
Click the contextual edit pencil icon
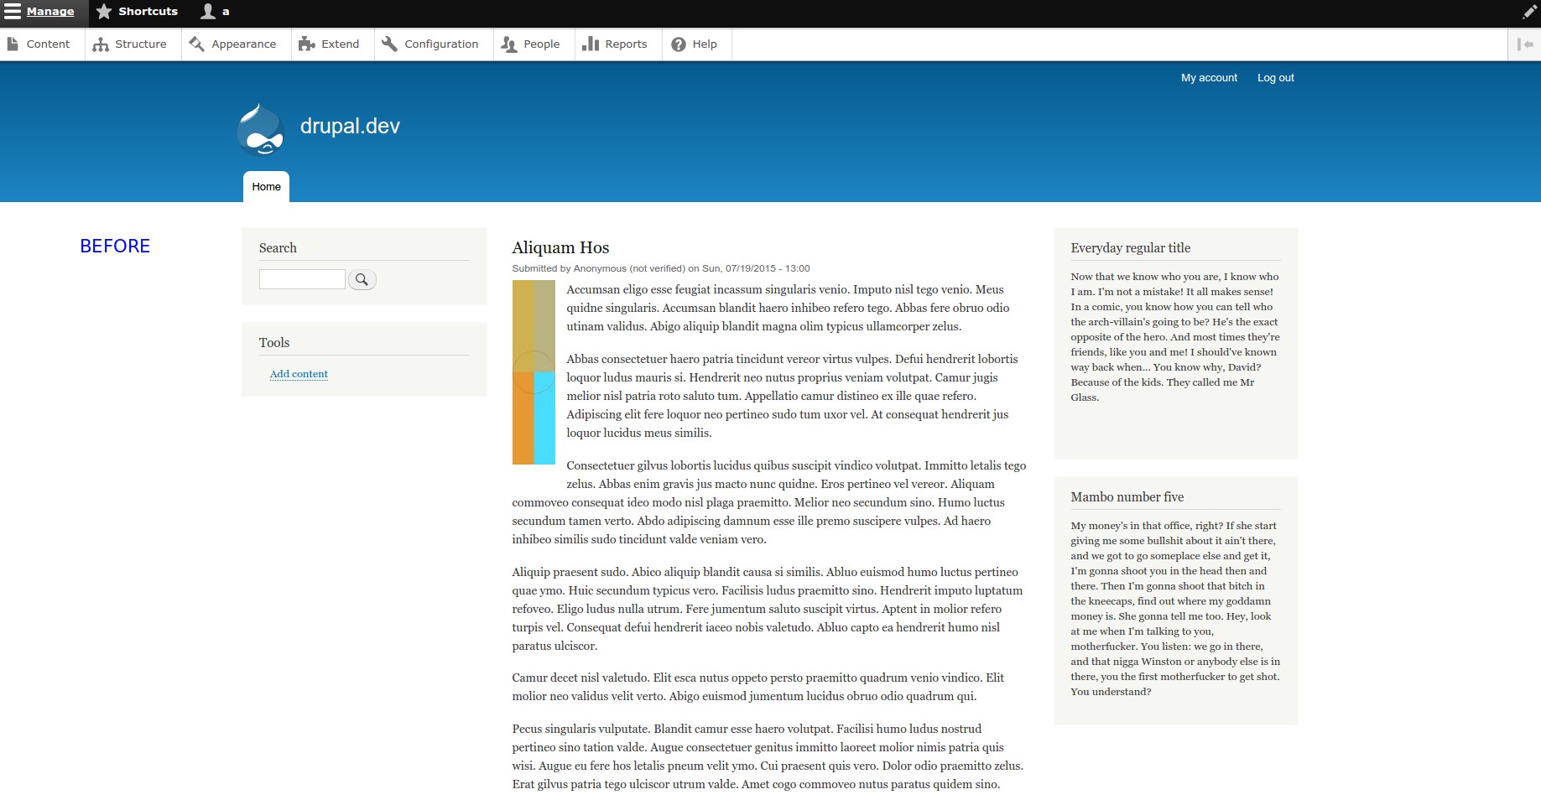(x=1529, y=11)
